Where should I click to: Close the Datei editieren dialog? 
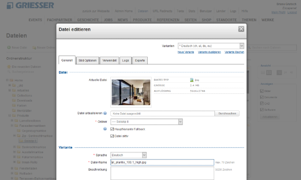pyautogui.click(x=241, y=29)
